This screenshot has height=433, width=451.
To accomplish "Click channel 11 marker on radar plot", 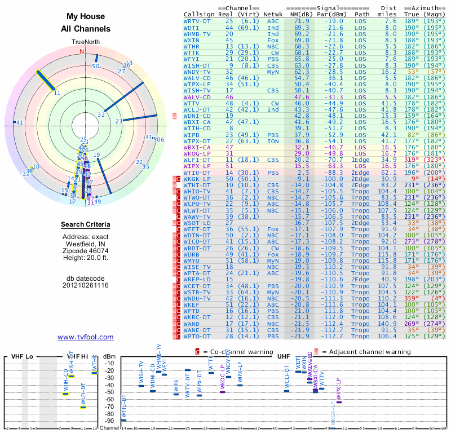I will (x=46, y=81).
